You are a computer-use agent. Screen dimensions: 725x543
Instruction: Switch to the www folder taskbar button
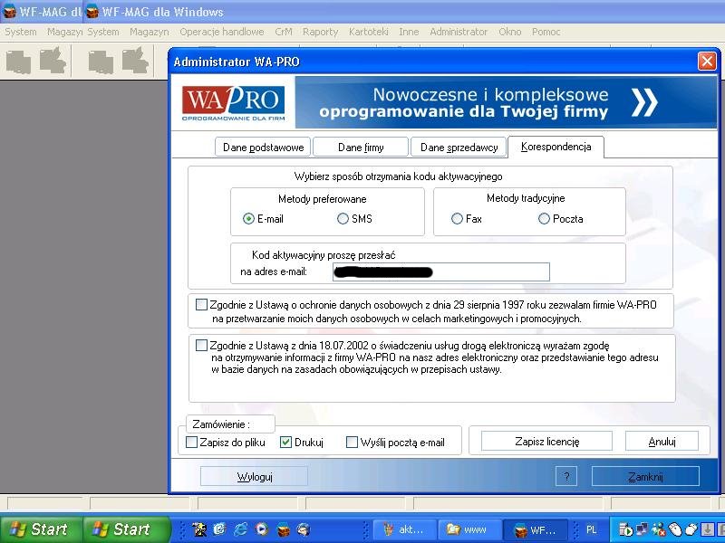tap(469, 529)
